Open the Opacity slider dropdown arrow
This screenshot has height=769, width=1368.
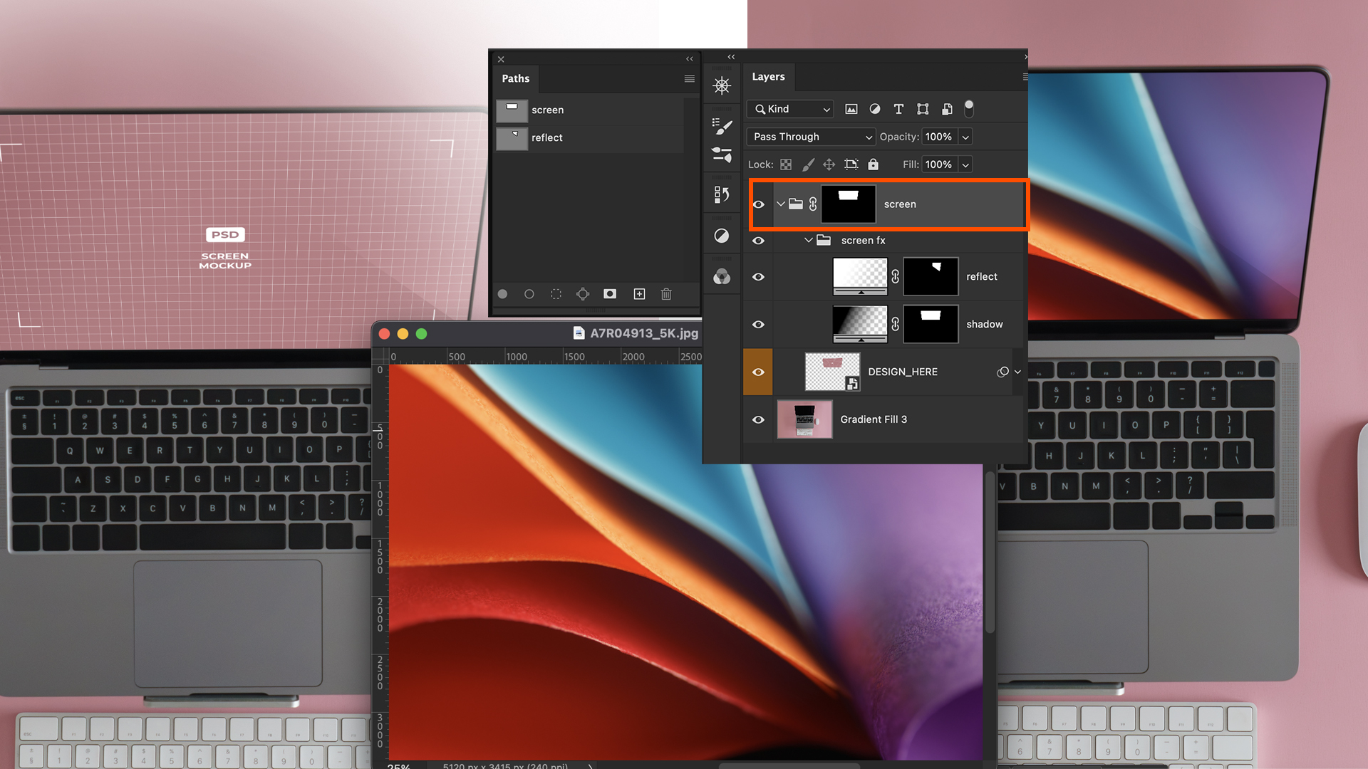coord(965,137)
